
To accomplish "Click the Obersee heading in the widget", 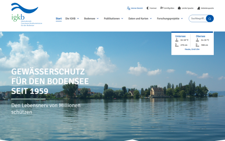I will [x=201, y=36].
